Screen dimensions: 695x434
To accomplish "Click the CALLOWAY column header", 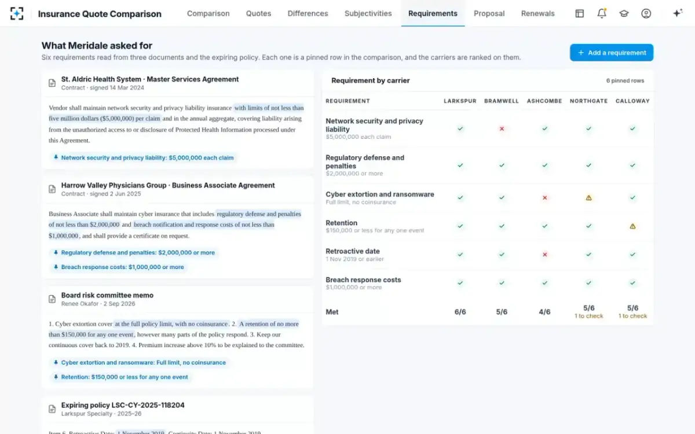I will coord(632,101).
